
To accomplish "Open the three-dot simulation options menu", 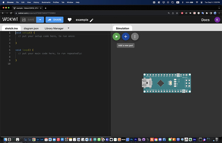I will click(135, 37).
